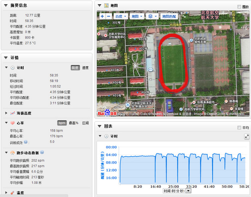Check the 平均 average checkbox
The height and width of the screenshot is (197, 251).
click(x=239, y=128)
